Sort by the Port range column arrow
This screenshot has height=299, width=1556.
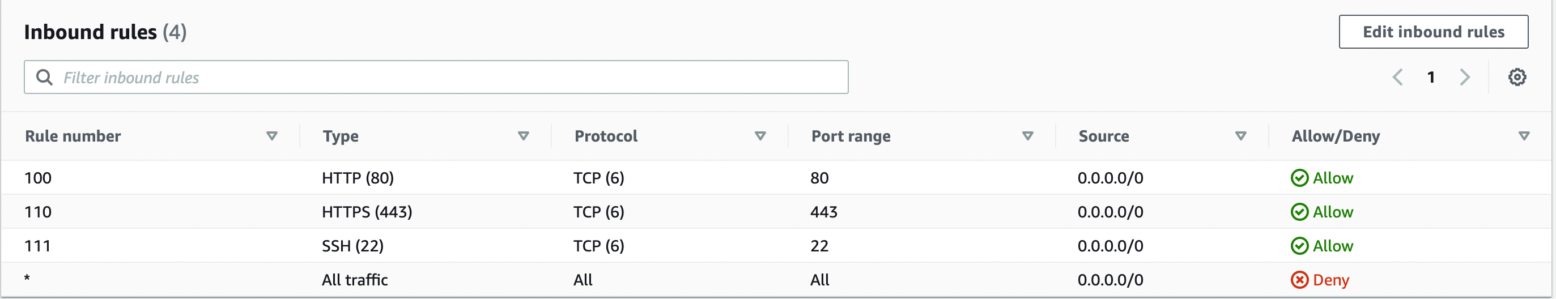[1027, 136]
